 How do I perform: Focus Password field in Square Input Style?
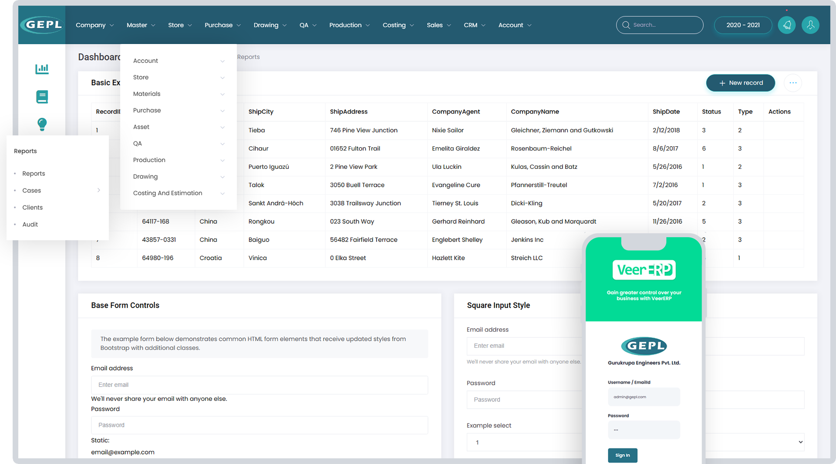[x=524, y=400]
